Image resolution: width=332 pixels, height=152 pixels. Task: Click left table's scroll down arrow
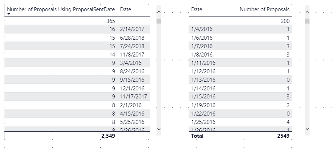(159, 129)
